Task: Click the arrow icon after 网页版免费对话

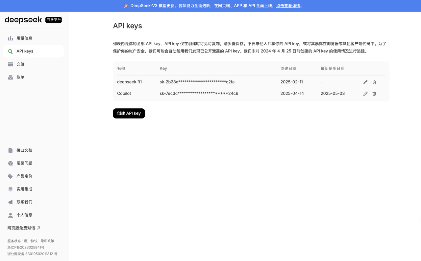Action: 38,228
